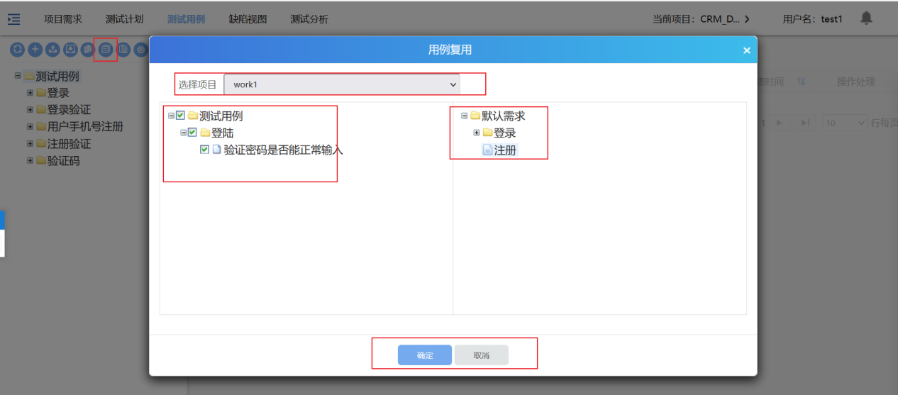The height and width of the screenshot is (395, 898).
Task: Expand 用户手机号注册 folder in sidebar tree
Action: click(x=30, y=127)
